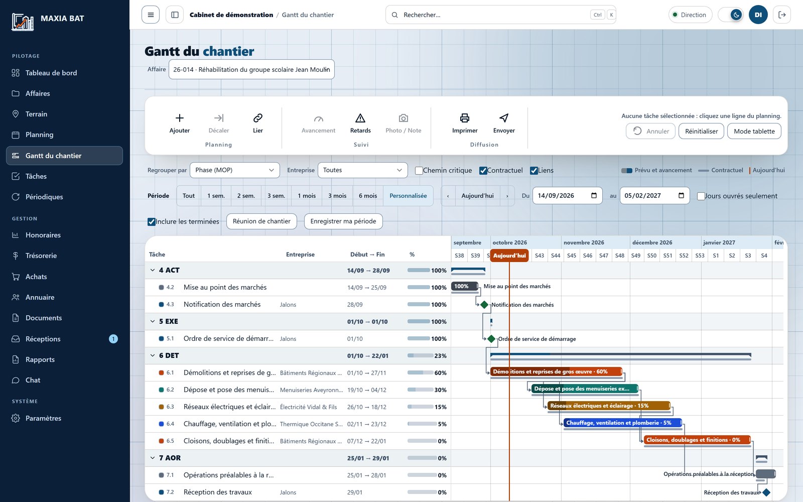Collapse the 7 AOR group
The height and width of the screenshot is (502, 803).
point(153,458)
